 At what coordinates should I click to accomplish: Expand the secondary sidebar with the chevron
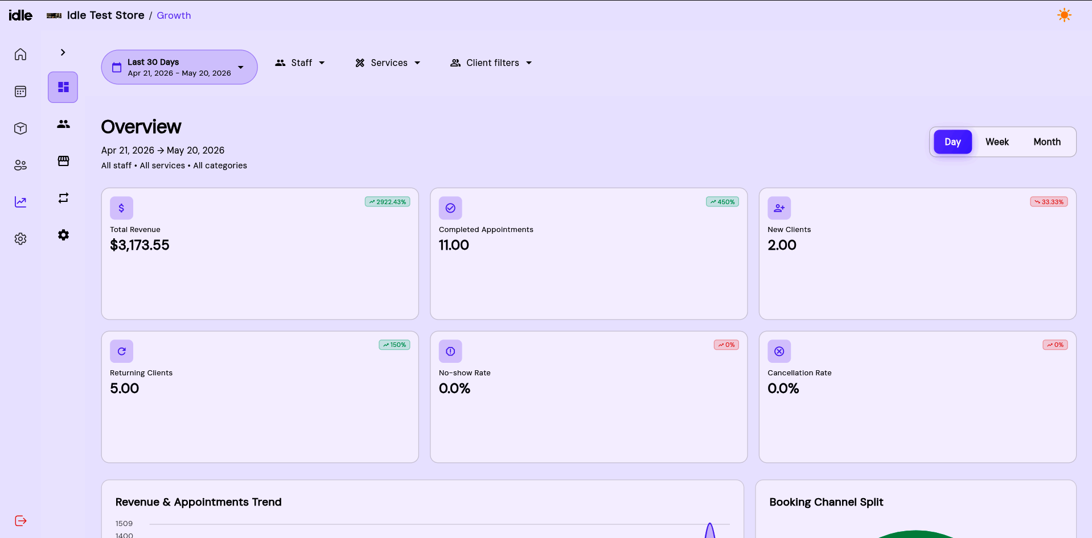coord(63,52)
